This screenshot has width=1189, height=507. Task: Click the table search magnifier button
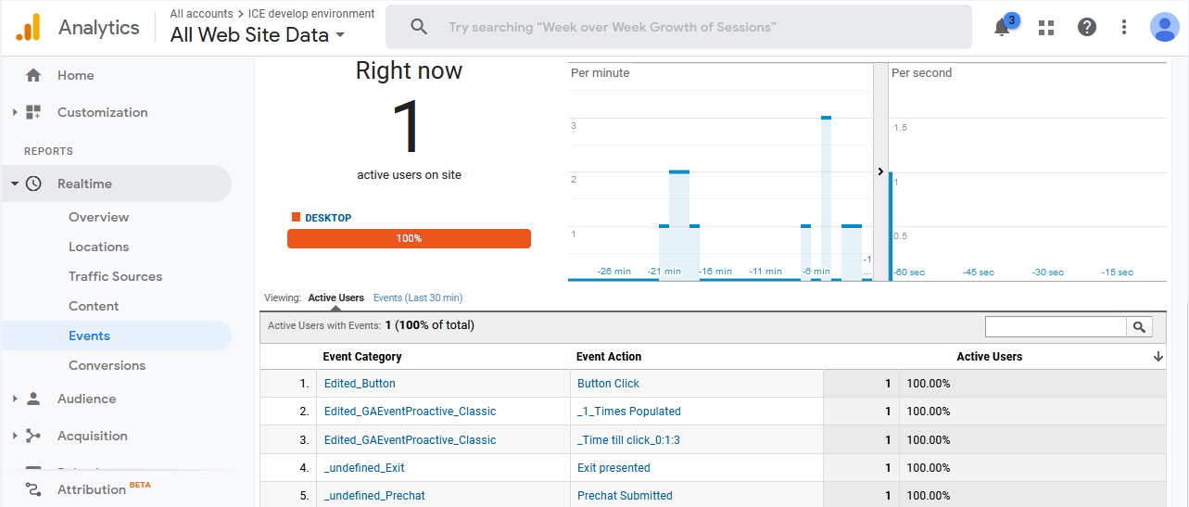click(x=1139, y=326)
